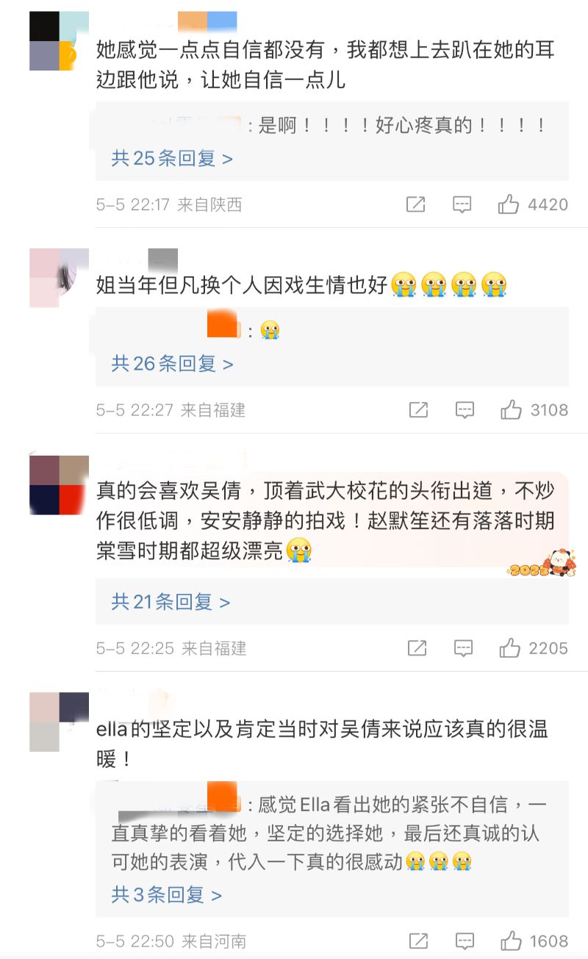The width and height of the screenshot is (588, 959).
Task: Like the comment with 2205 likes
Action: [x=510, y=647]
